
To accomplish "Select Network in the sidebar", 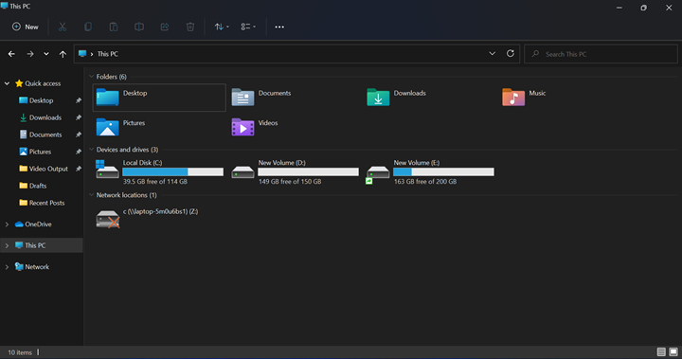I will click(x=32, y=267).
